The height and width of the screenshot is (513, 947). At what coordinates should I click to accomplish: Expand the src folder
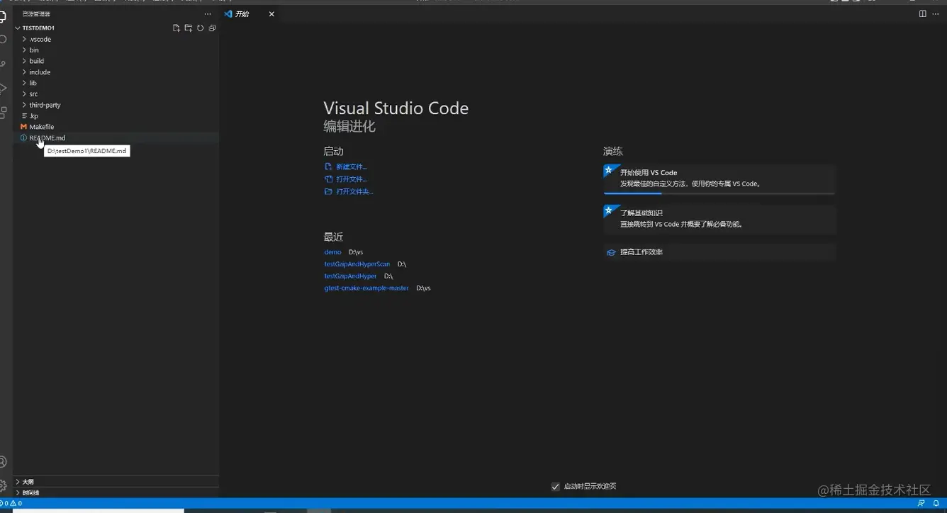[x=116, y=94]
